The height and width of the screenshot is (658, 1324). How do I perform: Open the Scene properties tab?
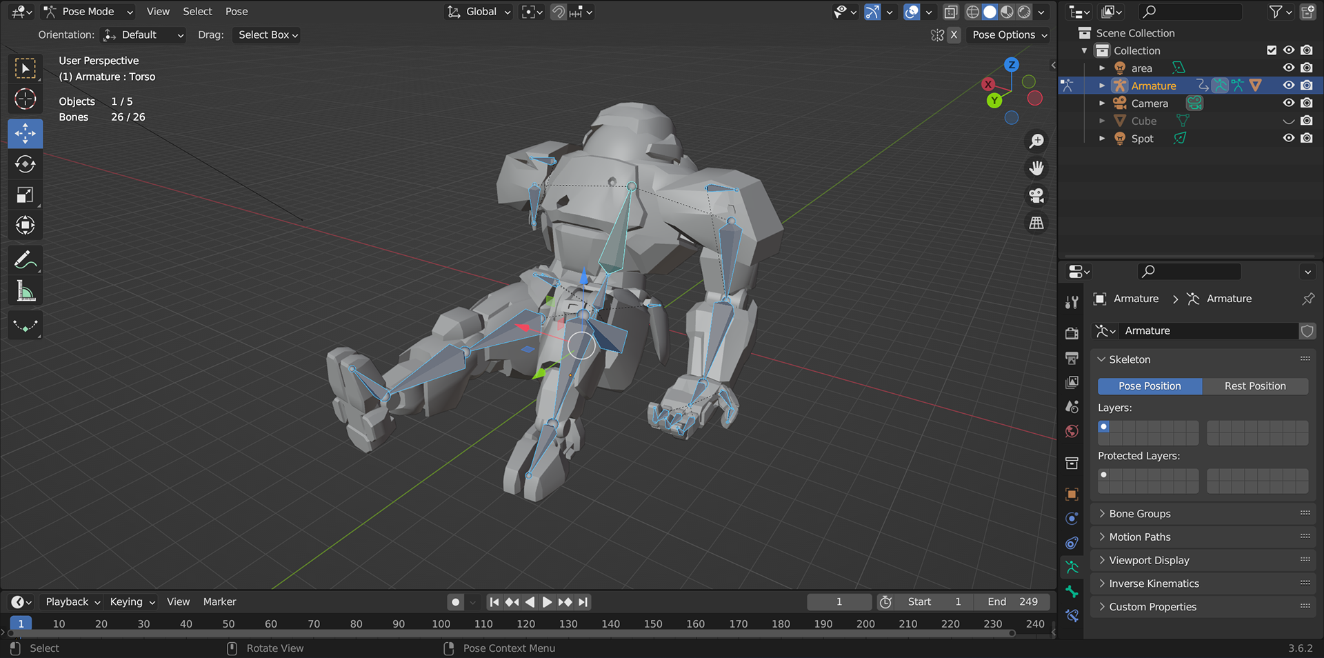pos(1072,407)
